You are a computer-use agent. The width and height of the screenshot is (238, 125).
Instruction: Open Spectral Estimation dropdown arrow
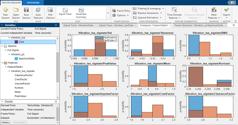click(x=161, y=17)
